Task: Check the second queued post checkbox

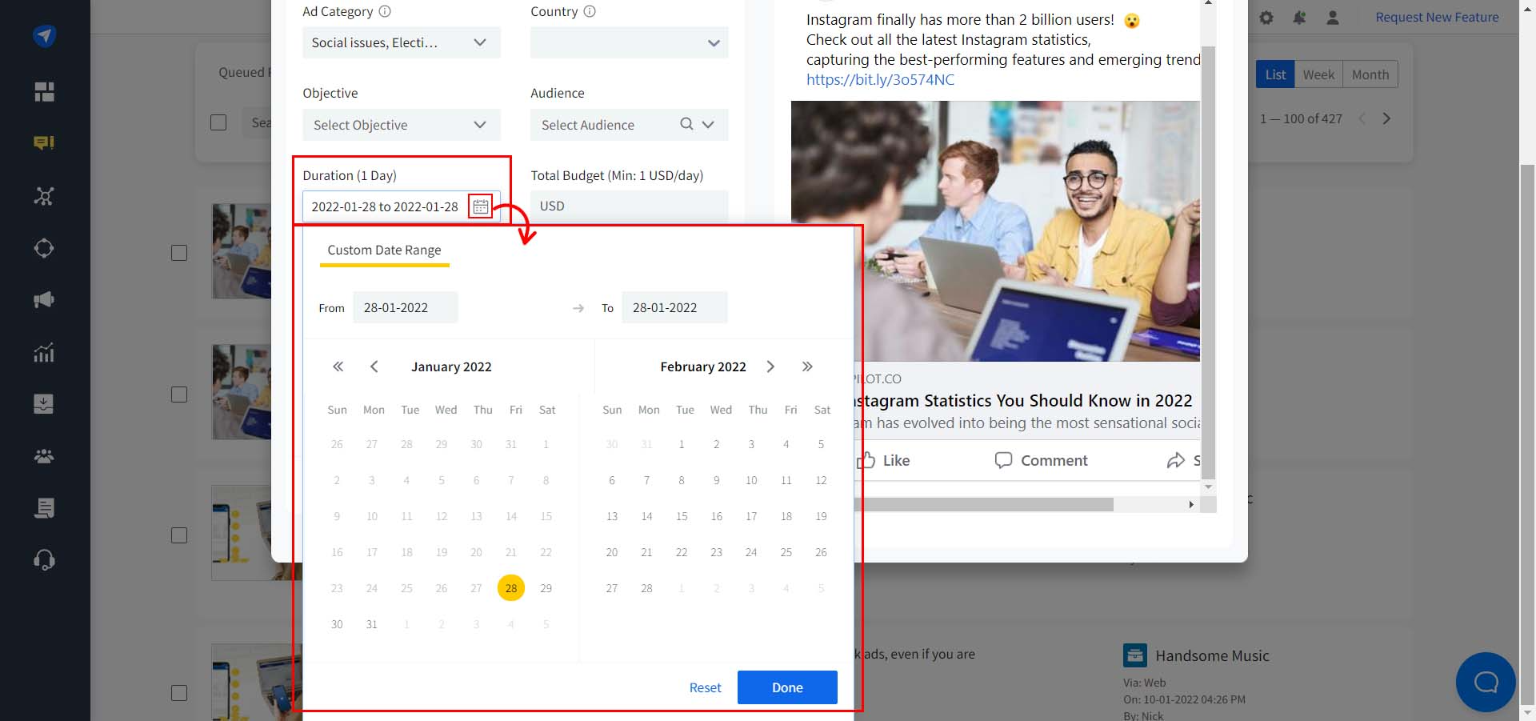Action: (x=179, y=395)
